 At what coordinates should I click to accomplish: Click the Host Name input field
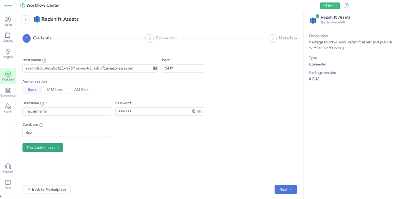click(90, 68)
